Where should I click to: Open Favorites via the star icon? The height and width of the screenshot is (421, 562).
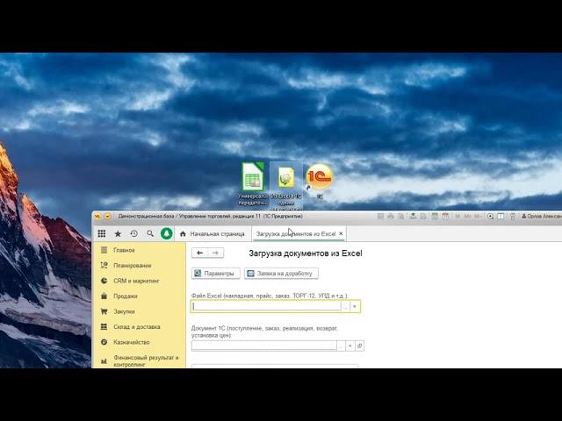[x=118, y=233]
